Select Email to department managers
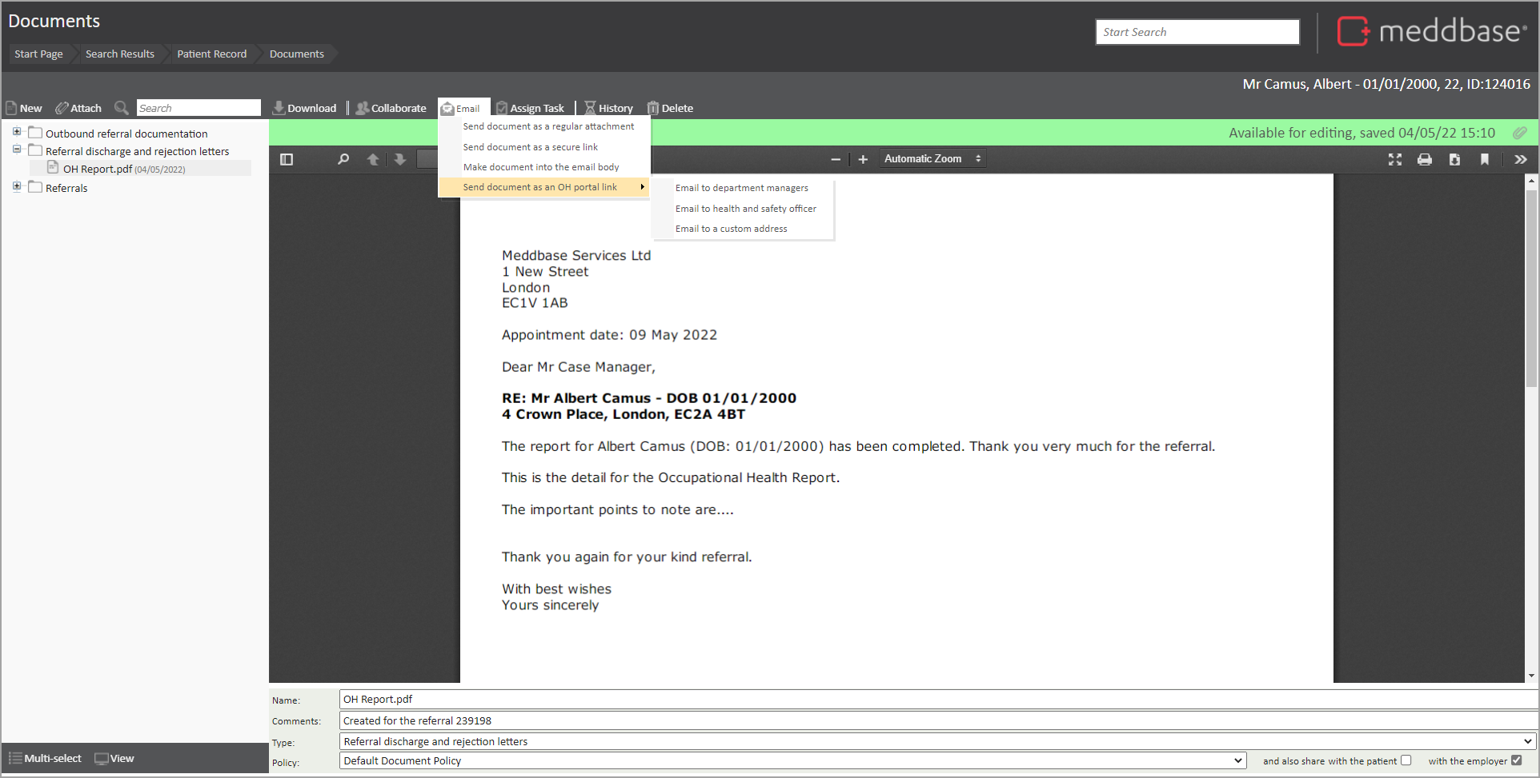The height and width of the screenshot is (778, 1540). point(741,188)
